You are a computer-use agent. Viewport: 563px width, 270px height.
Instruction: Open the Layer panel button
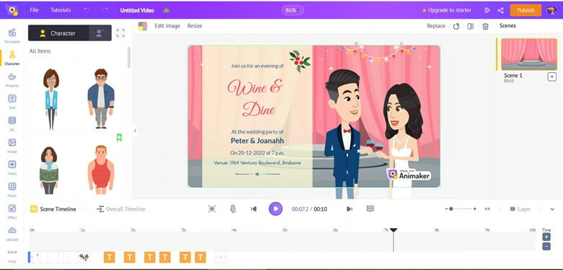point(520,209)
